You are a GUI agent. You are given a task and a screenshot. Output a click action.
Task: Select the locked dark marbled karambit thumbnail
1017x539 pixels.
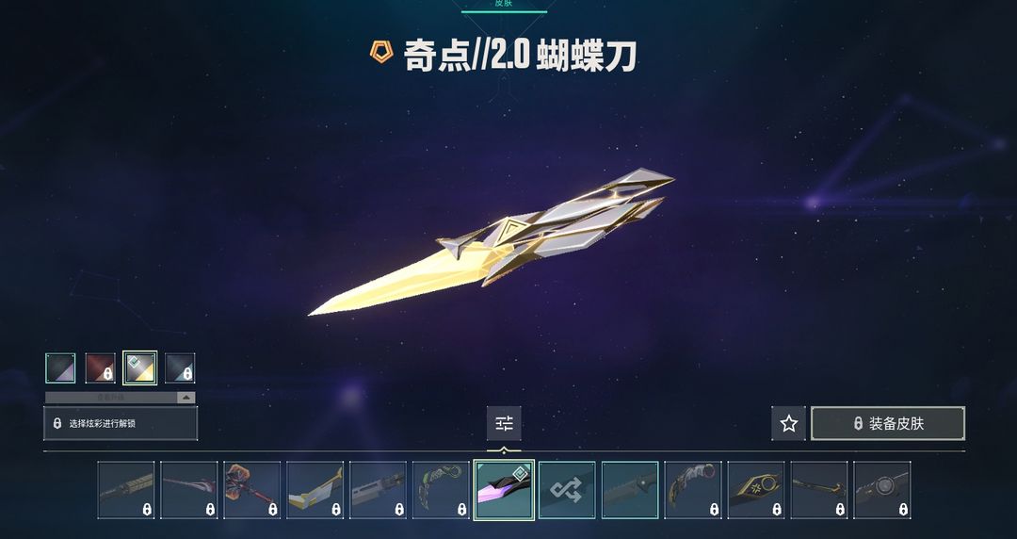tap(693, 490)
